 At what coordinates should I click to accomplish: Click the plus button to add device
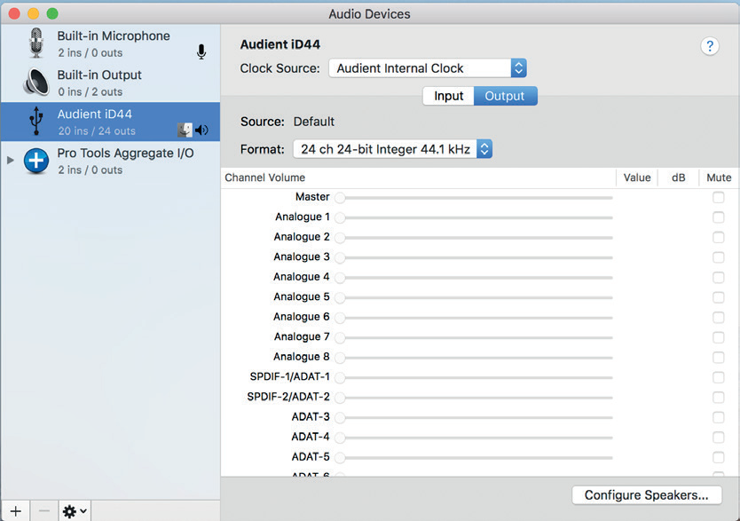[16, 511]
